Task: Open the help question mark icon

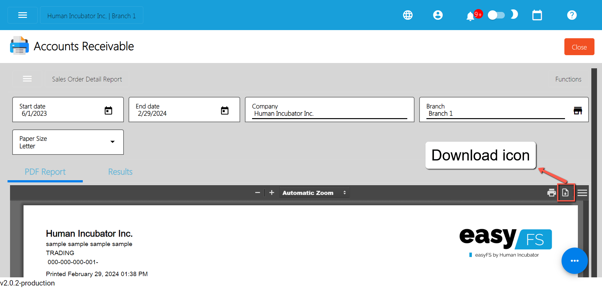Action: pyautogui.click(x=572, y=15)
